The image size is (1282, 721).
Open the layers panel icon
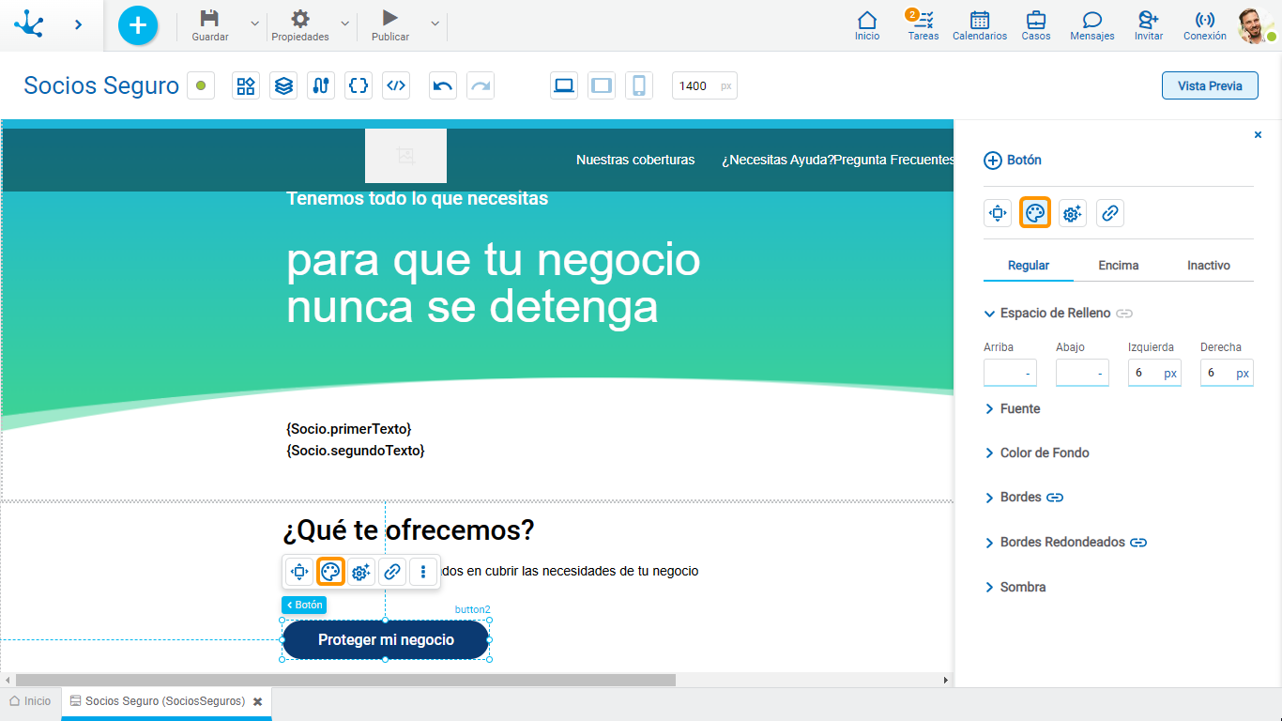click(x=283, y=85)
